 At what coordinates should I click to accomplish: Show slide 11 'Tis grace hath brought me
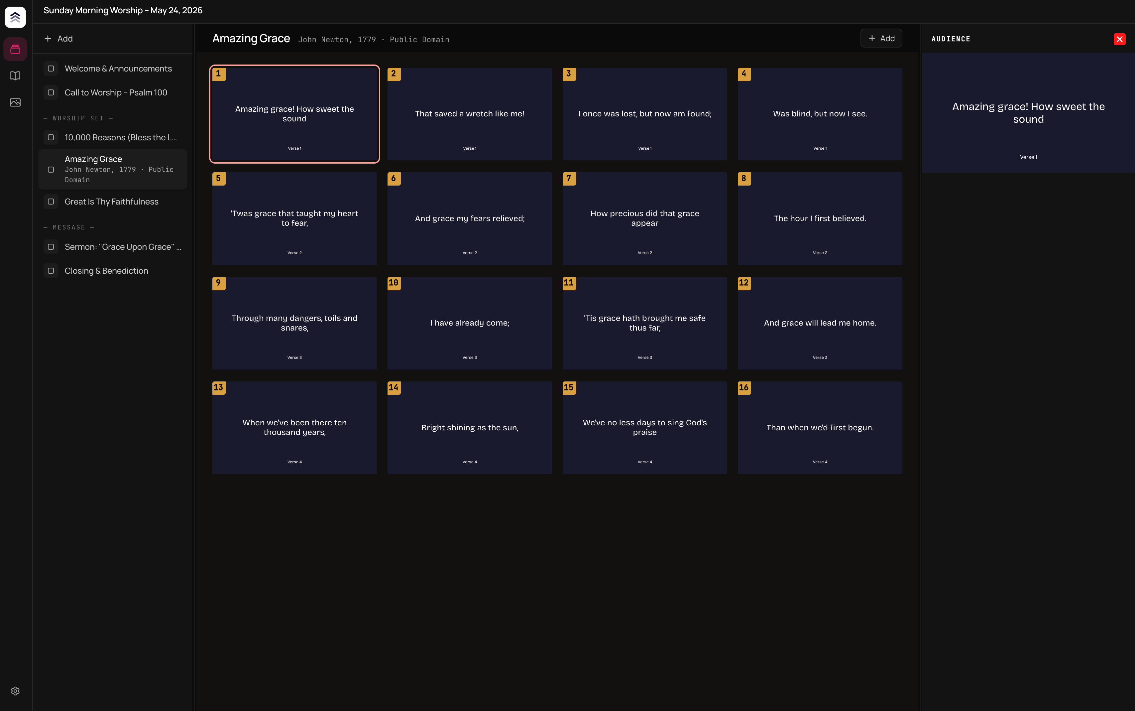(x=645, y=323)
